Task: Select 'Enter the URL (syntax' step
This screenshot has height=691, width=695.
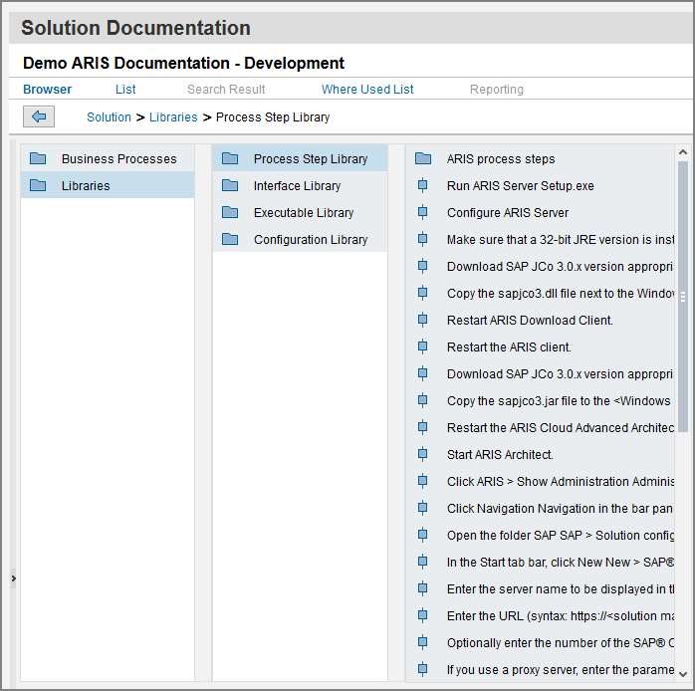Action: click(541, 615)
